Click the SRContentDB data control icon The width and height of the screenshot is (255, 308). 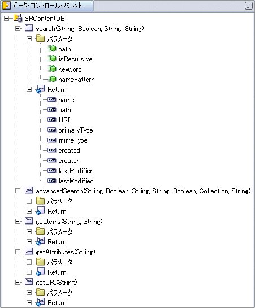tap(18, 18)
